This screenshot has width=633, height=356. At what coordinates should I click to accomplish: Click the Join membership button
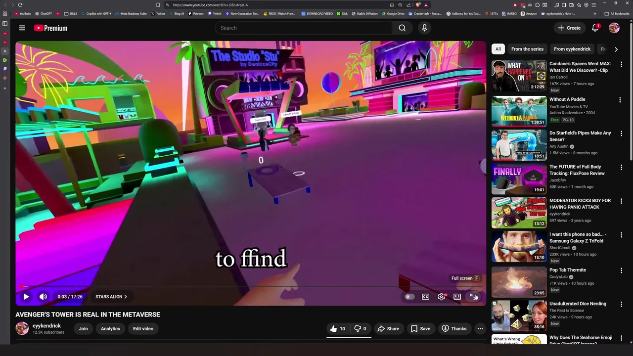click(83, 329)
